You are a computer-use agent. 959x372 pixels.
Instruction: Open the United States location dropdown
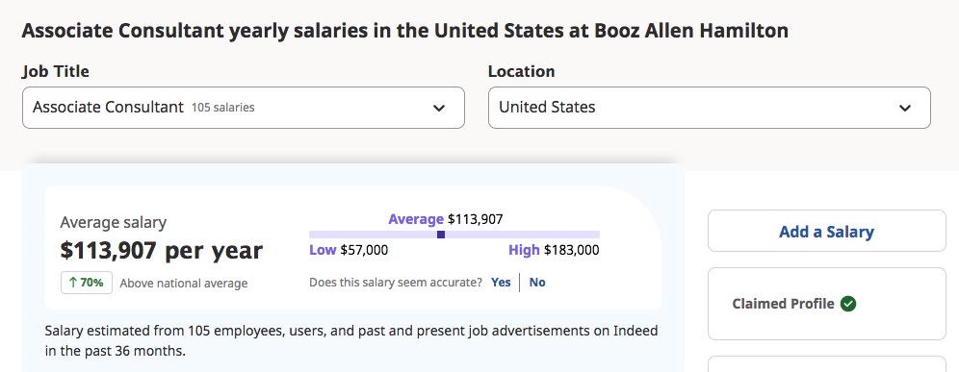tap(710, 108)
